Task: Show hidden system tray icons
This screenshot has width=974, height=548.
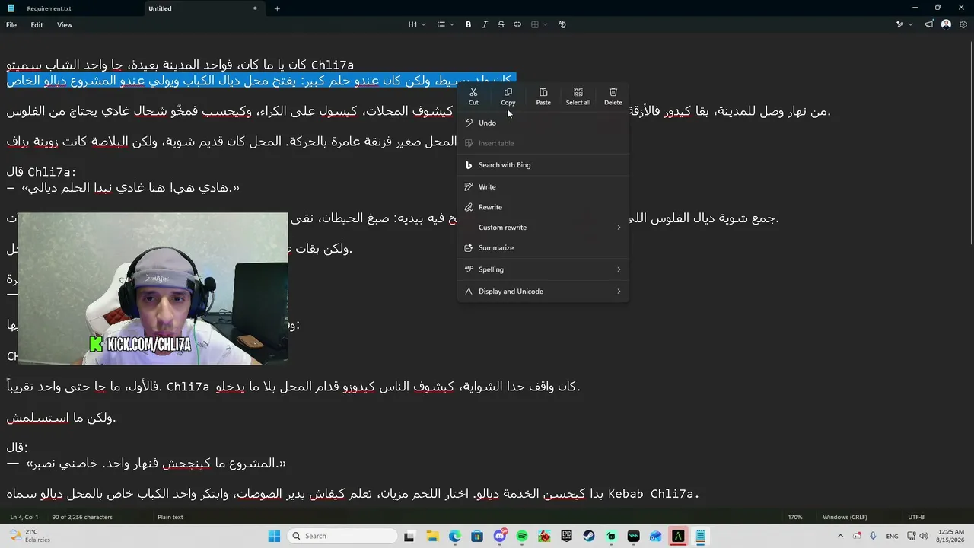Action: (x=840, y=536)
